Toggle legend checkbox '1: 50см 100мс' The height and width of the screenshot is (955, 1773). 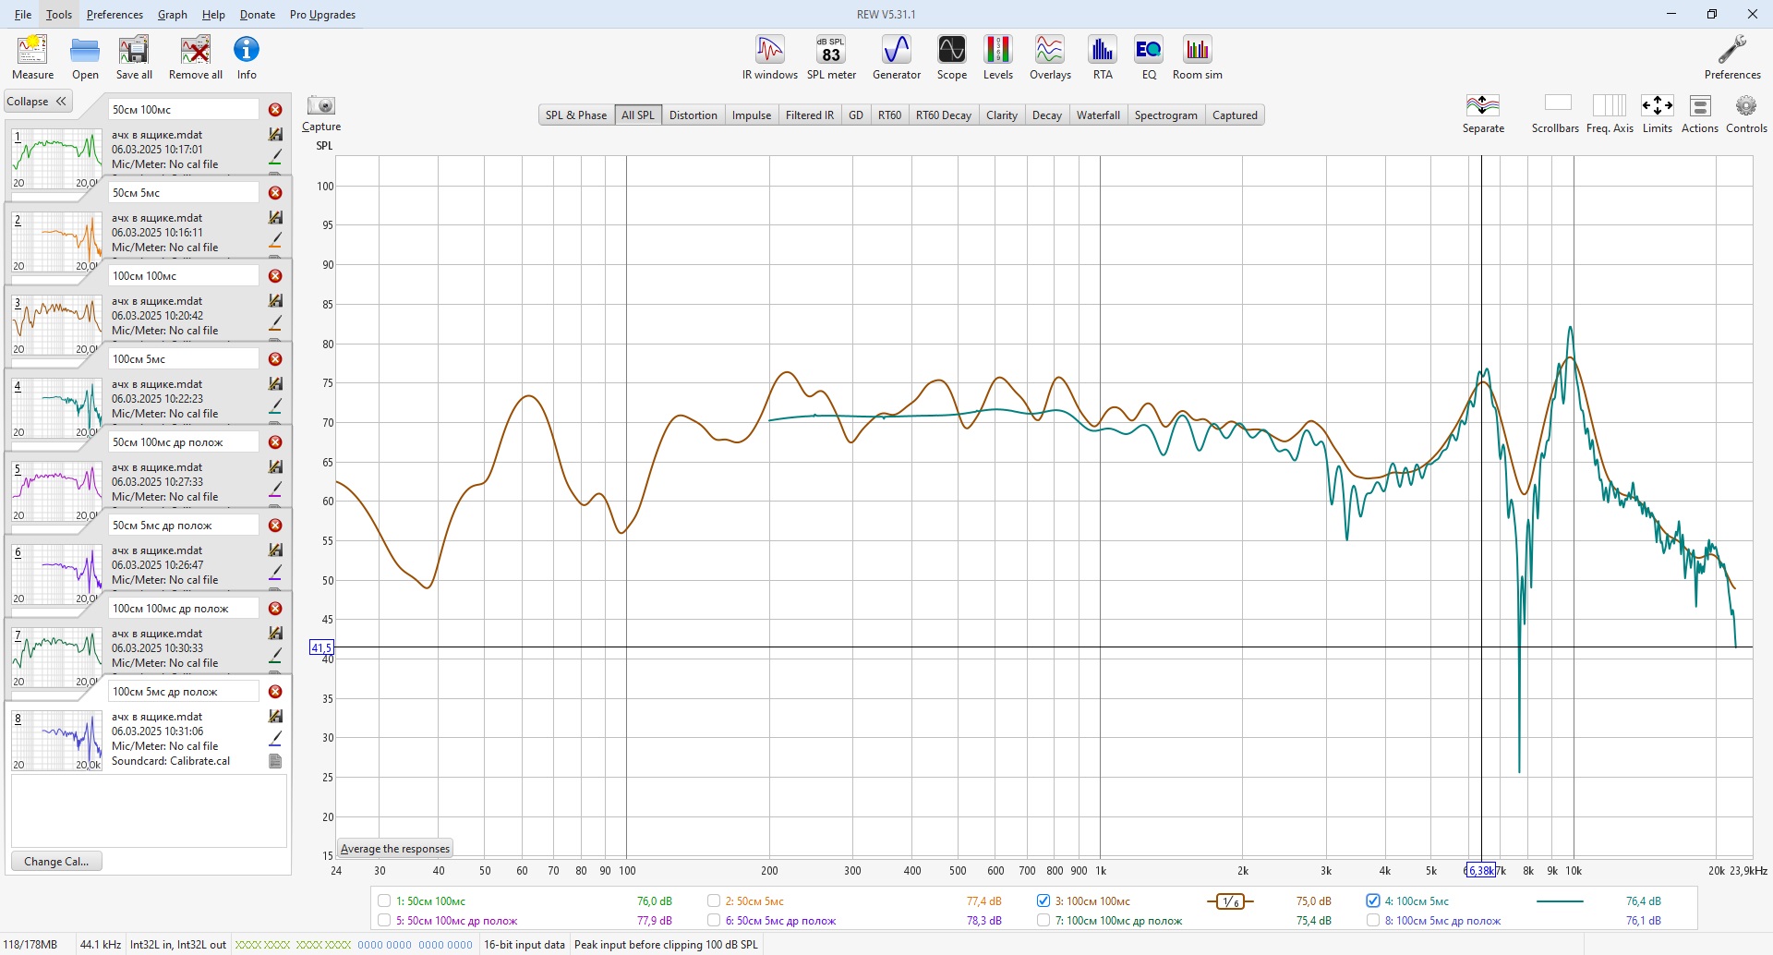[384, 901]
